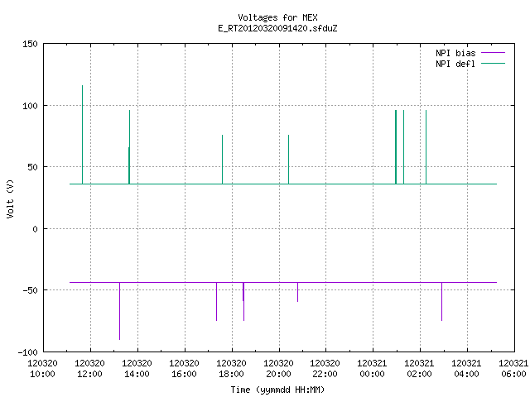Click the y-axis tick label 50
530x397 pixels.
click(x=33, y=167)
